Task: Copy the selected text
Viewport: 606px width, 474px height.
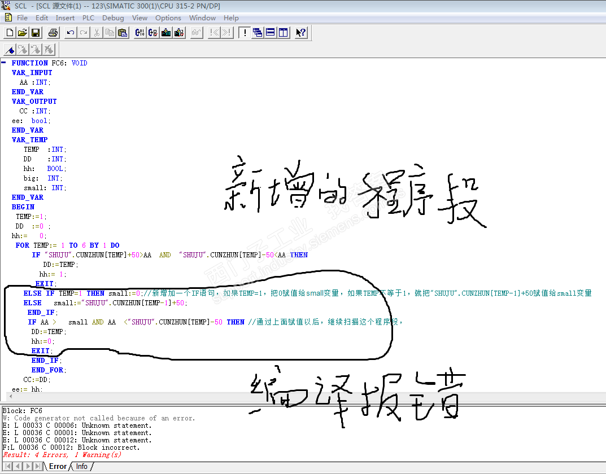Action: [x=110, y=33]
